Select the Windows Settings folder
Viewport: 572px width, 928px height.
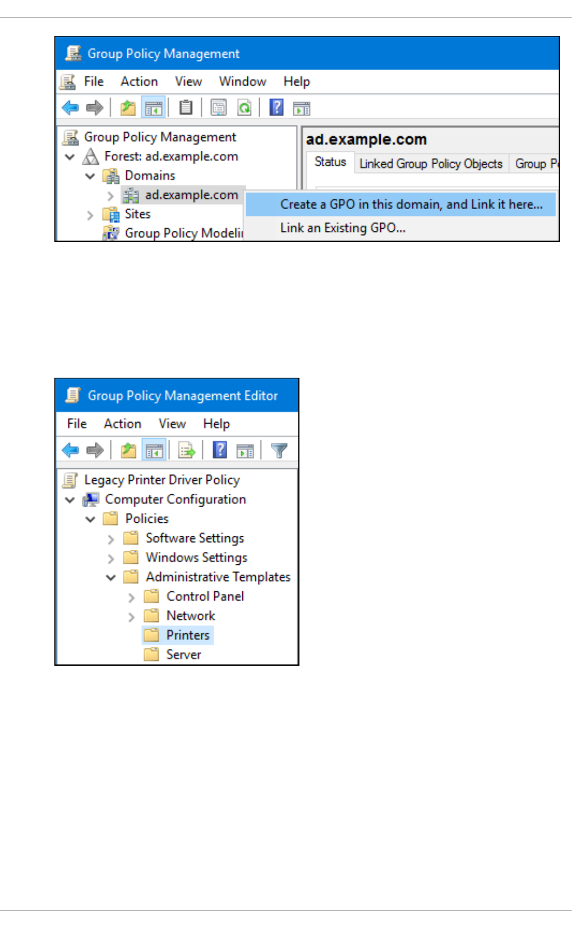coord(196,558)
